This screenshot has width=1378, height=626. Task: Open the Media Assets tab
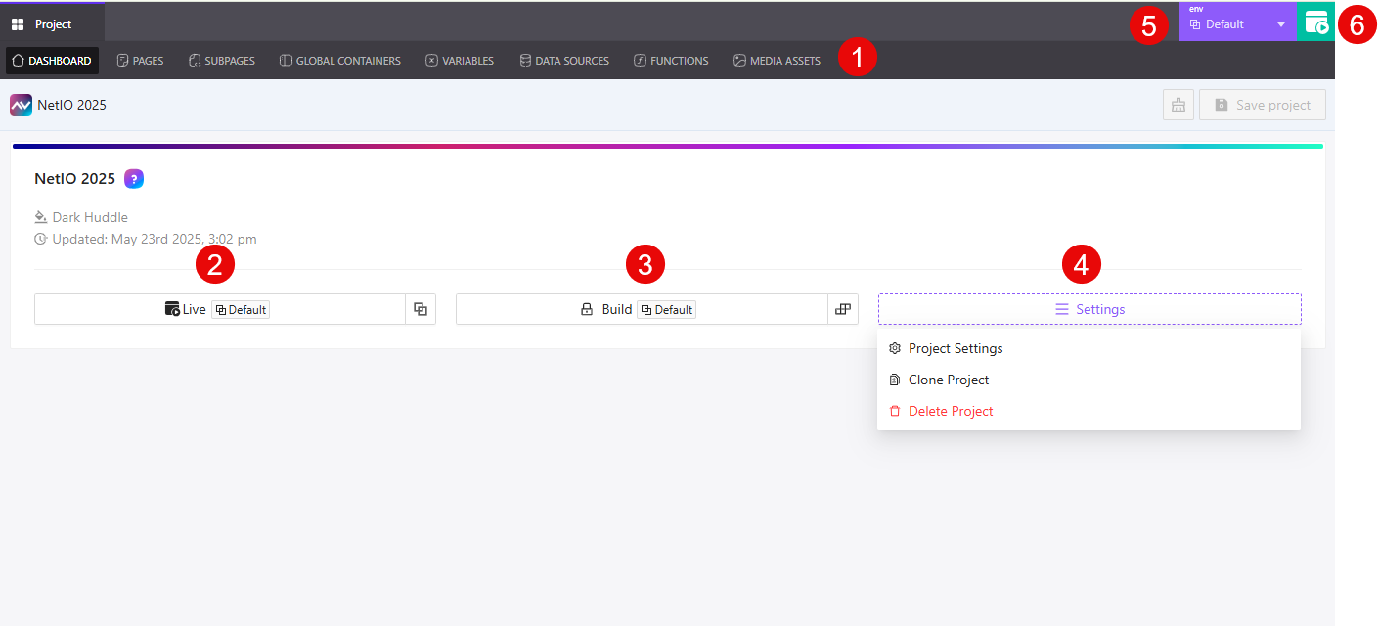[777, 60]
